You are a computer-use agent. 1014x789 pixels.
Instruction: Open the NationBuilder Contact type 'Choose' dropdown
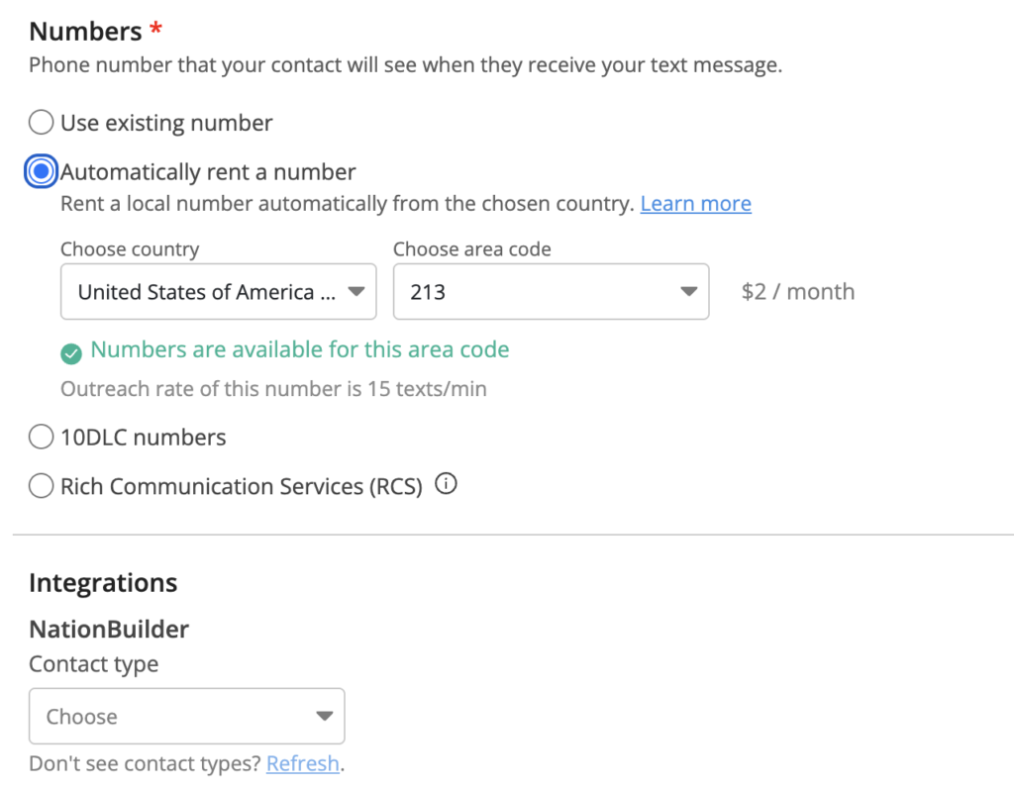click(x=187, y=716)
